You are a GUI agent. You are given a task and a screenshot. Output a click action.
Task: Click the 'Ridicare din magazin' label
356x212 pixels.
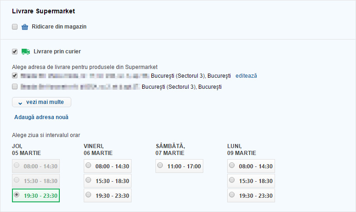coord(59,27)
